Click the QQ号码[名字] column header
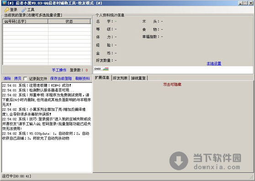255x181 pixels. click(25, 21)
